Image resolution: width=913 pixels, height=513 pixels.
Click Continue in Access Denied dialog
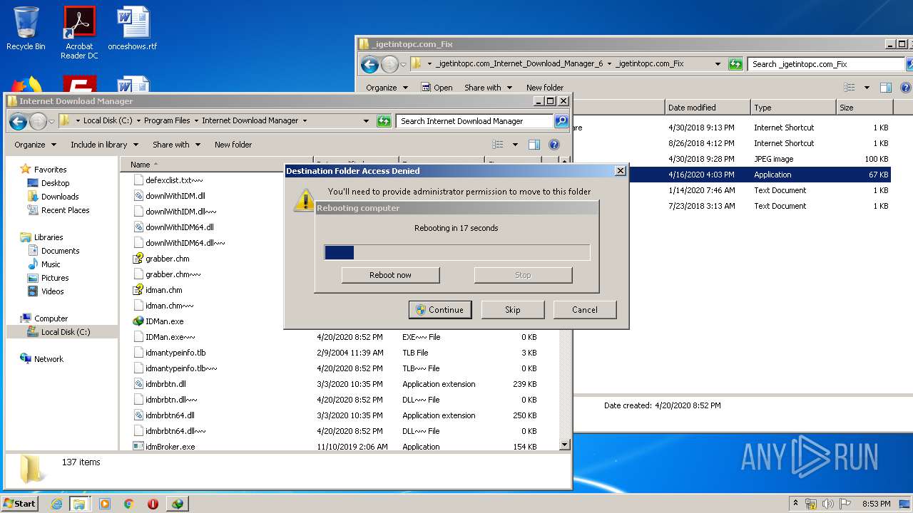pyautogui.click(x=440, y=310)
